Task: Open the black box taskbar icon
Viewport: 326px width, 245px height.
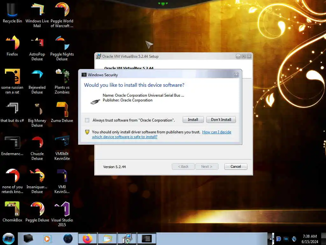Action: (x=28, y=239)
